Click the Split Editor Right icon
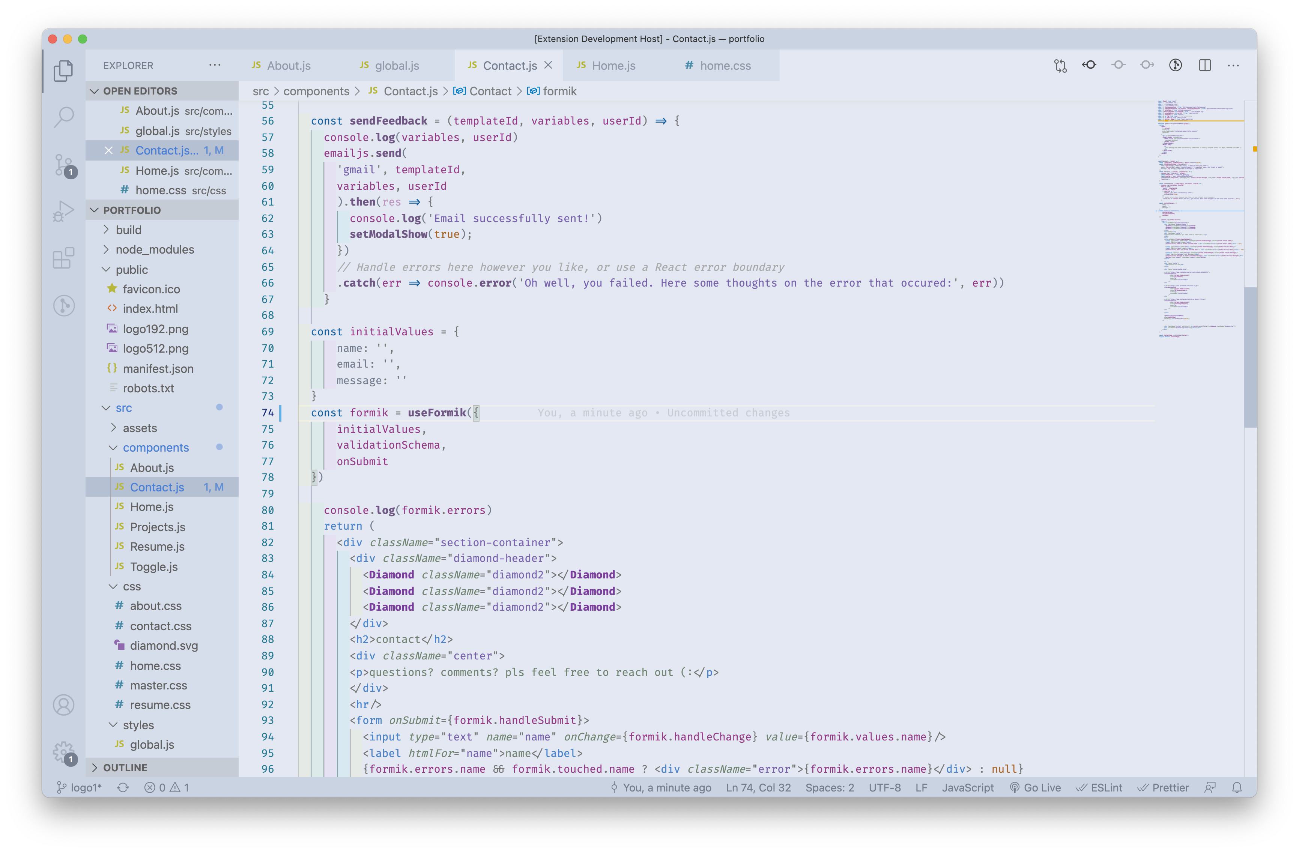Image resolution: width=1299 pixels, height=853 pixels. pos(1204,66)
